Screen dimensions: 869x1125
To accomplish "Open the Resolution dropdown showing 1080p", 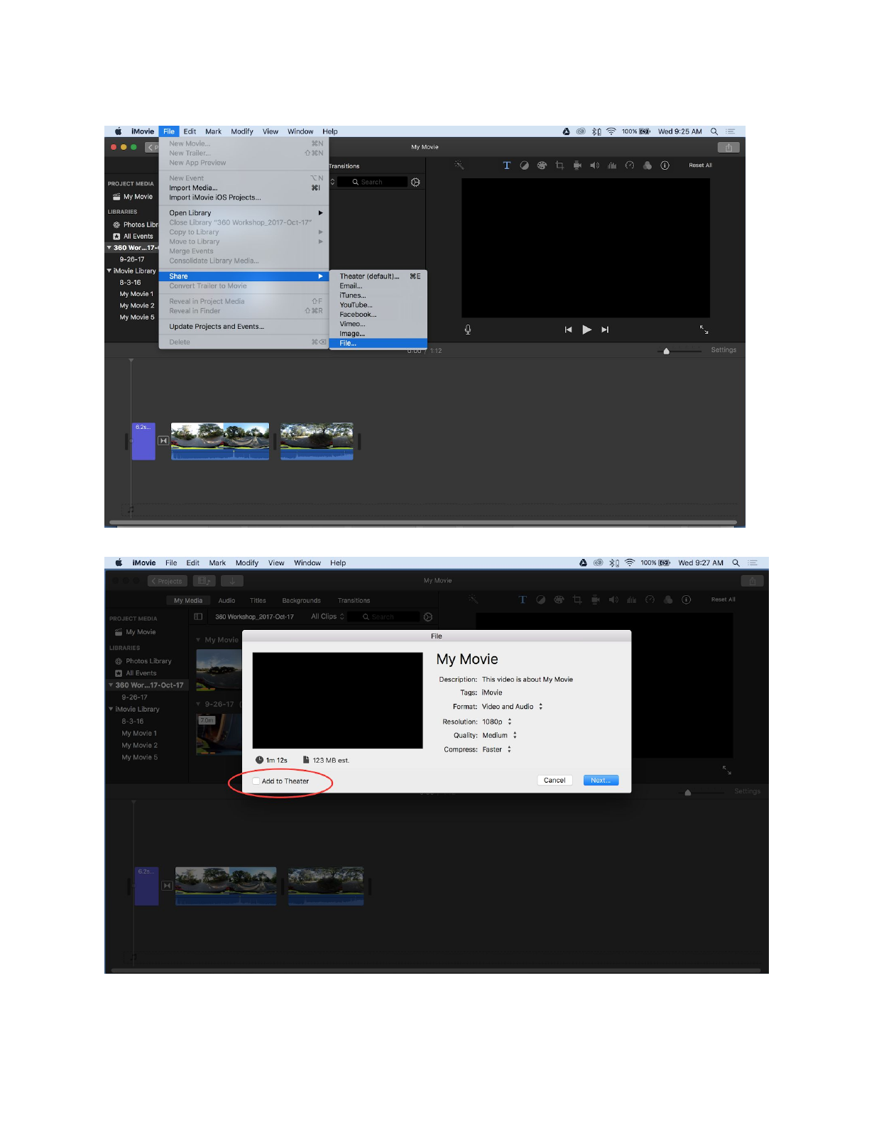I will tap(497, 722).
